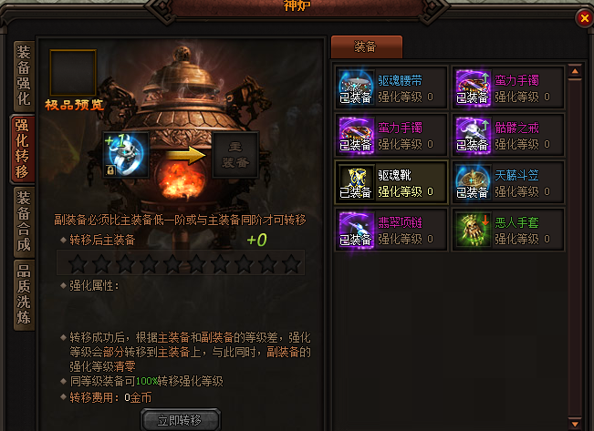The height and width of the screenshot is (431, 594).
Task: Select the second-row 蛮力手镯 bracelet
Action: point(391,135)
